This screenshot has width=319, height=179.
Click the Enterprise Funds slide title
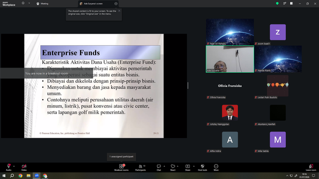click(71, 53)
